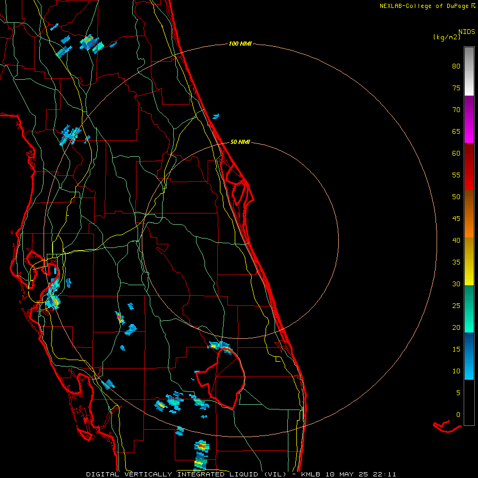Pick the magenta-purple segment of the color bar
478x478 pixels.
click(x=469, y=119)
